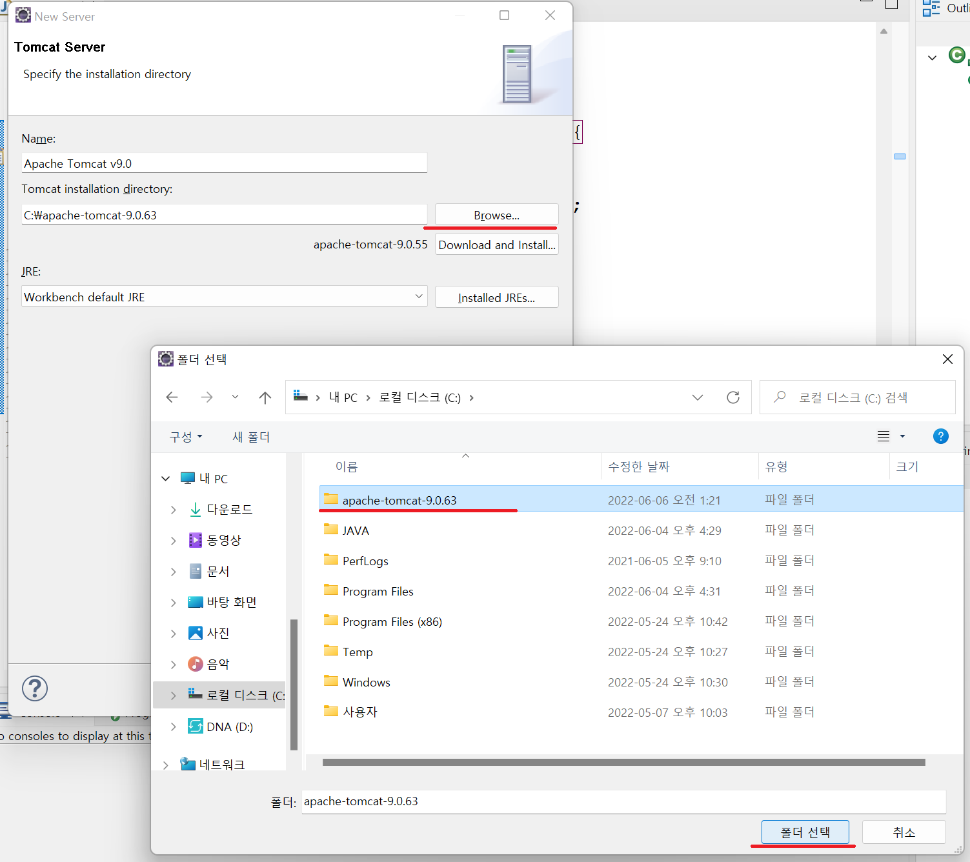Select the Windows folder icon

coord(331,681)
